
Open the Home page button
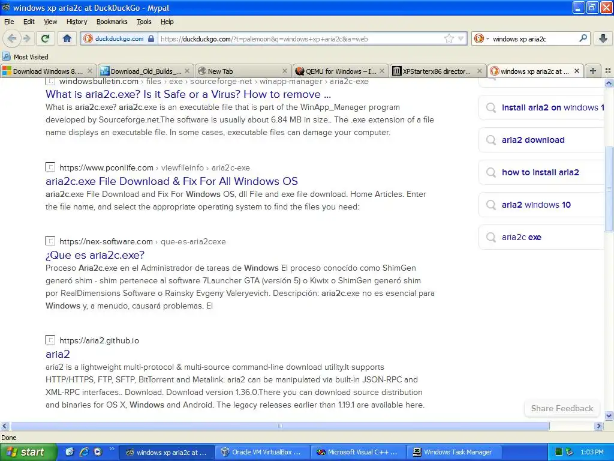point(67,38)
